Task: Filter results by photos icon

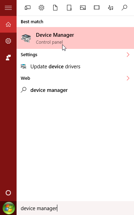Action: pos(83,8)
